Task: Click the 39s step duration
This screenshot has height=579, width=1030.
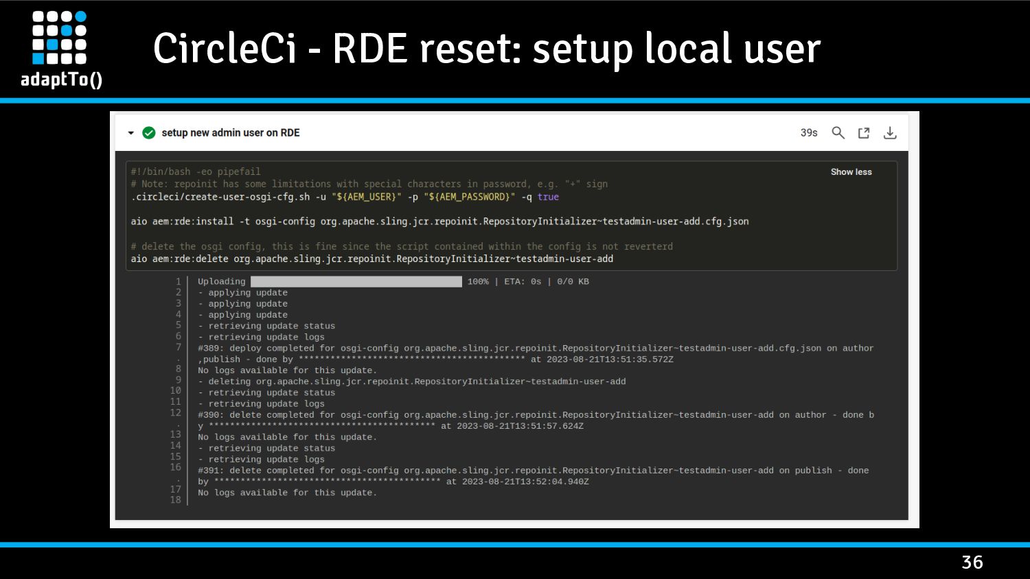Action: coord(809,133)
